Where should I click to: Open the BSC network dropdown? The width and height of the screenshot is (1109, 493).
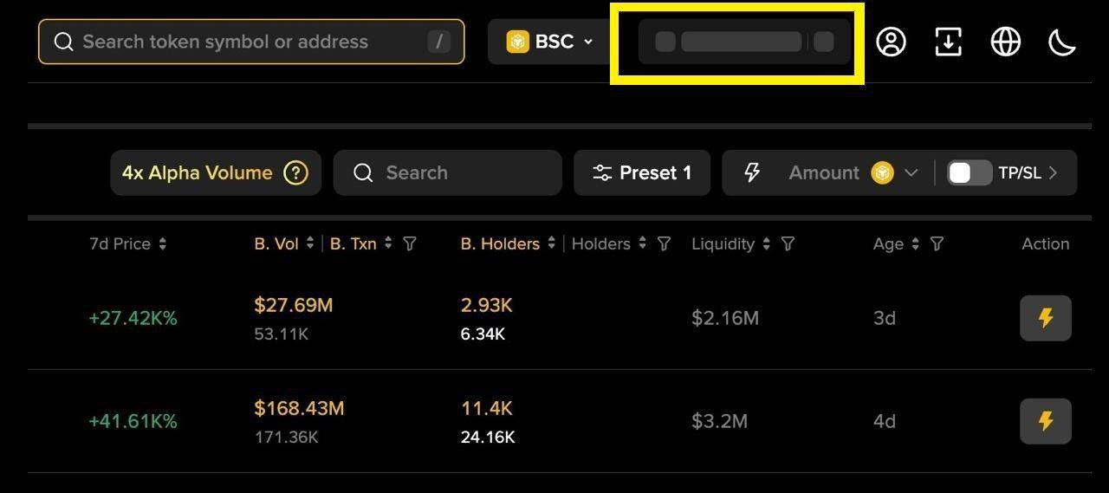click(550, 42)
